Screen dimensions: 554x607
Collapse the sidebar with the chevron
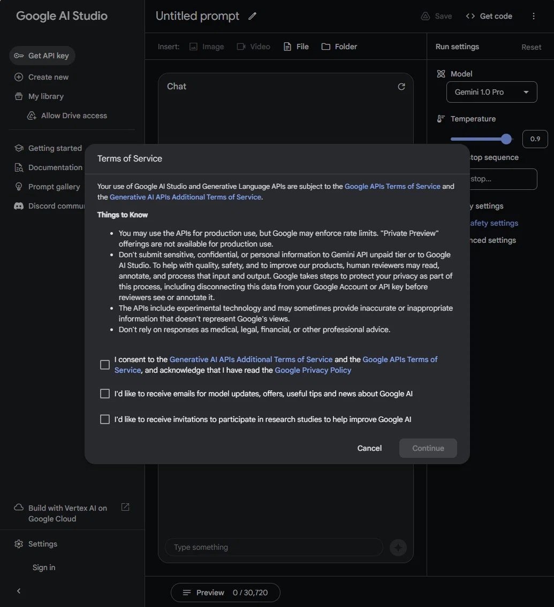point(19,591)
